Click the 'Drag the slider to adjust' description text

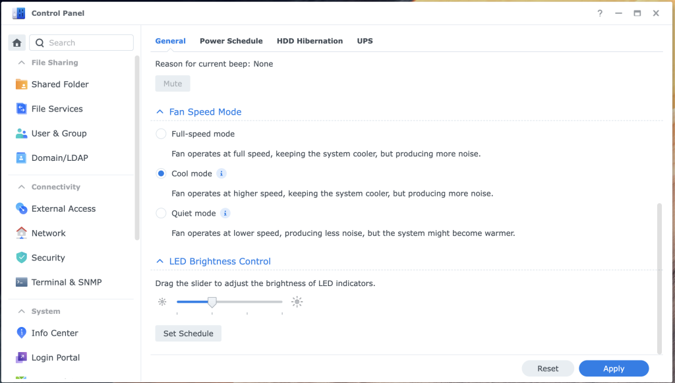coord(265,283)
